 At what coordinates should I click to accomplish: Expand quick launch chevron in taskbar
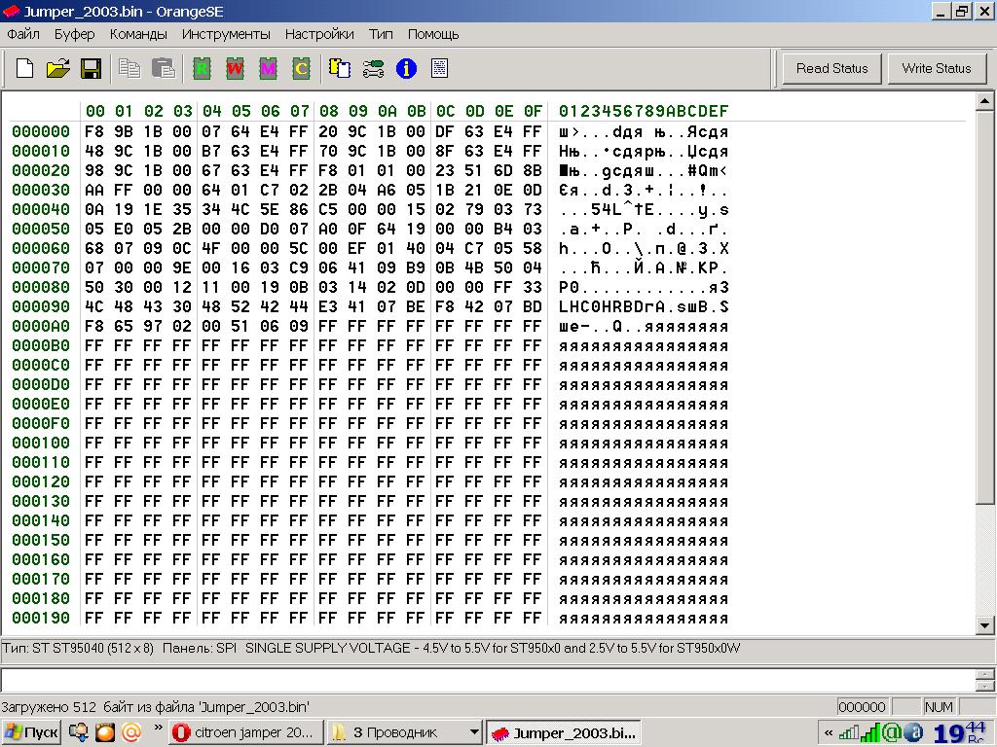pos(158,728)
